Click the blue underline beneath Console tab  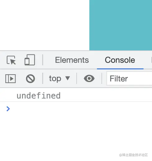click(x=120, y=69)
